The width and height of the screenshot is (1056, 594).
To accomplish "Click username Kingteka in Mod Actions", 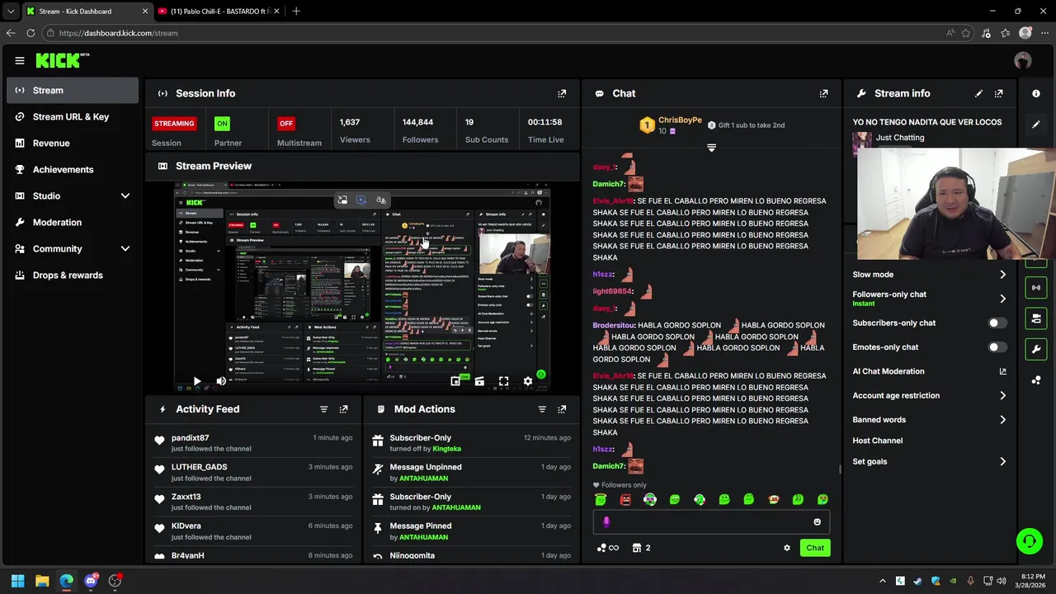I will [x=446, y=449].
